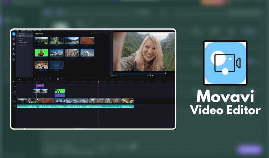Open the Settings menu
Screen dimensions: 269x158
[x=29, y=30]
